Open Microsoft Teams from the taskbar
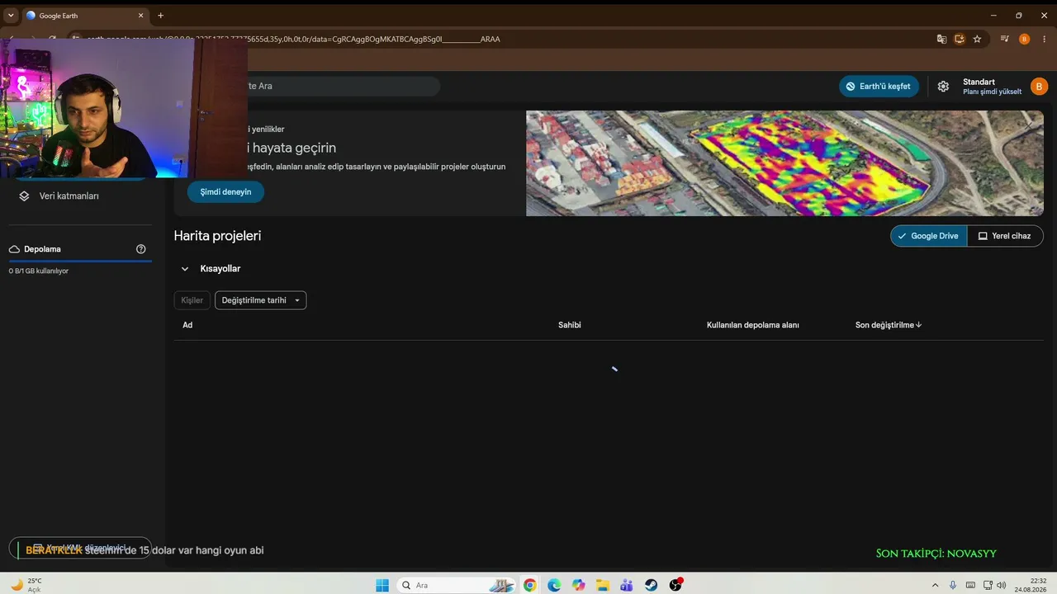The height and width of the screenshot is (594, 1057). tap(627, 585)
